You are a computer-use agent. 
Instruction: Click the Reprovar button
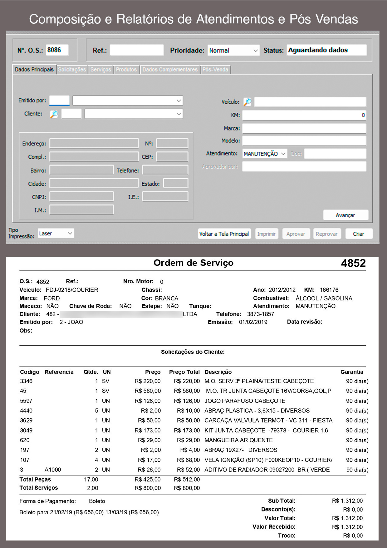pyautogui.click(x=326, y=234)
